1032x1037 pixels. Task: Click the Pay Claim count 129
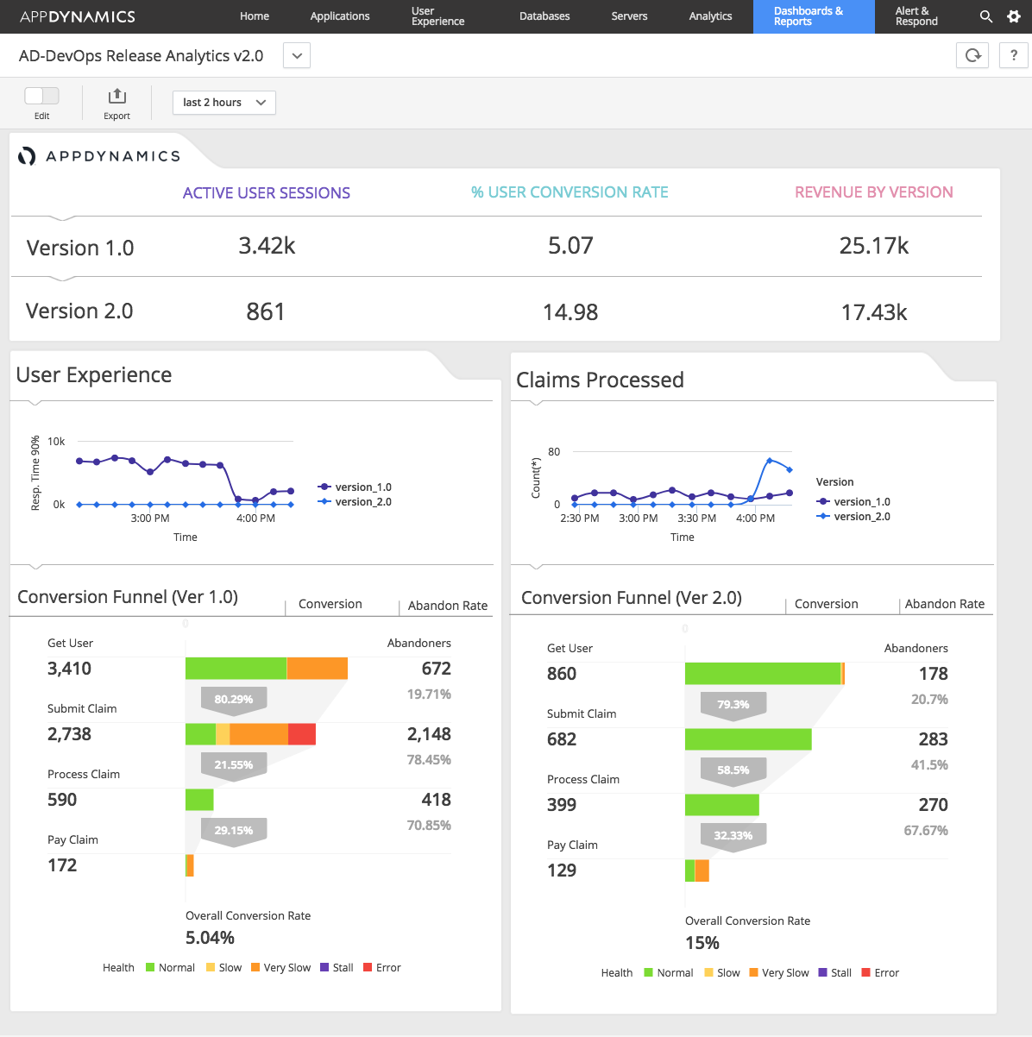[562, 870]
